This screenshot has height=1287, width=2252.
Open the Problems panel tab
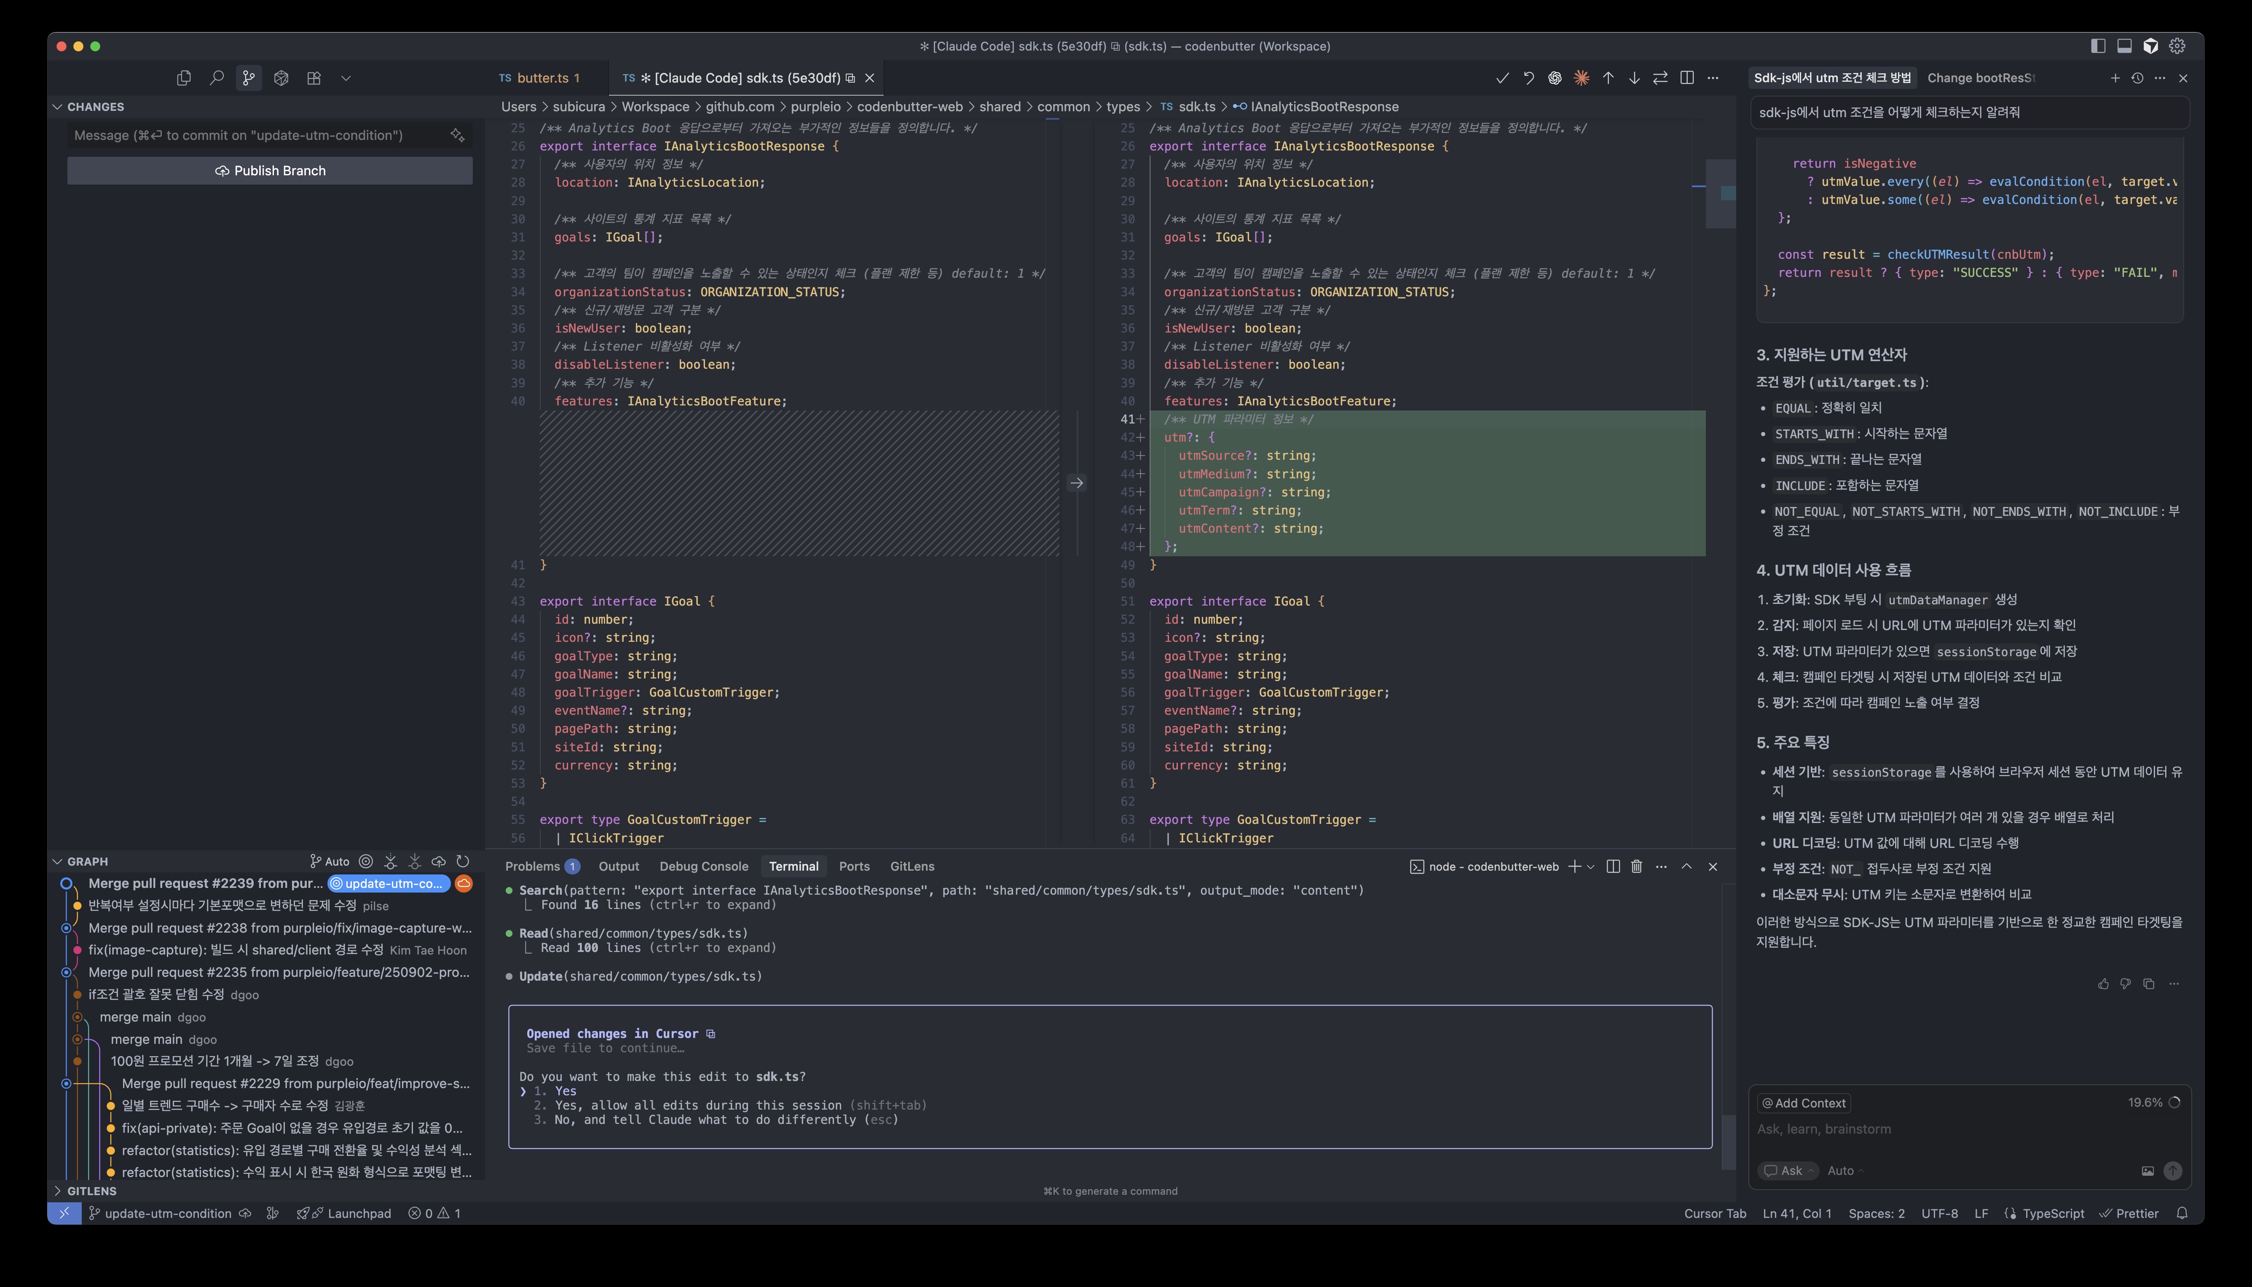point(541,866)
